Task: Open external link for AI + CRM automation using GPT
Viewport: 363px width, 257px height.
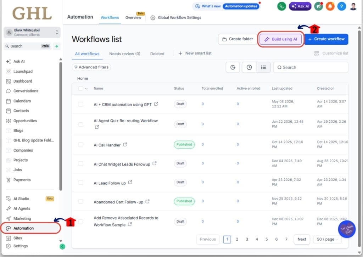Action: coord(156,104)
